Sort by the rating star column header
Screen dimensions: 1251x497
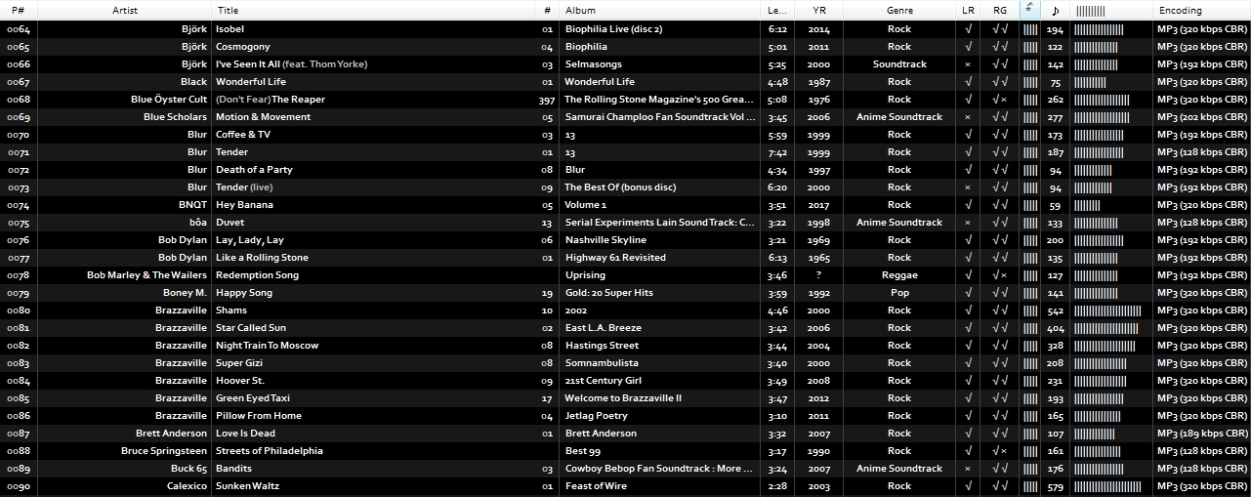coord(1029,10)
